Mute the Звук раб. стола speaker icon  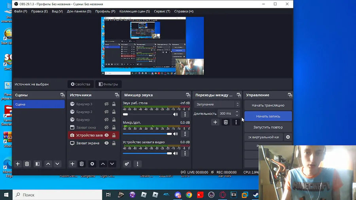tap(175, 114)
